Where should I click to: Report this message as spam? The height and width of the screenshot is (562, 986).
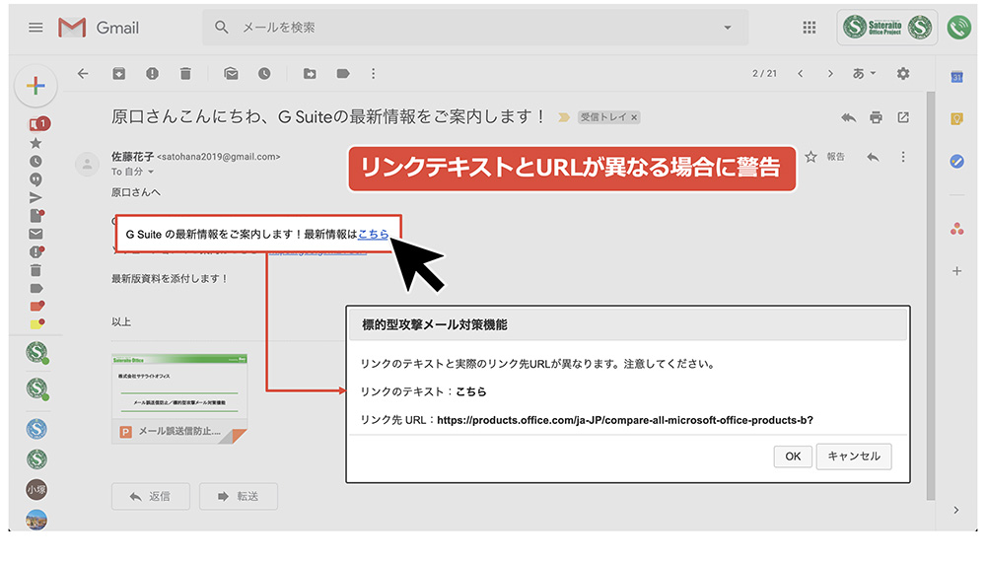(x=152, y=74)
